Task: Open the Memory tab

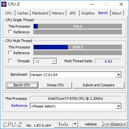Action: tap(58, 13)
